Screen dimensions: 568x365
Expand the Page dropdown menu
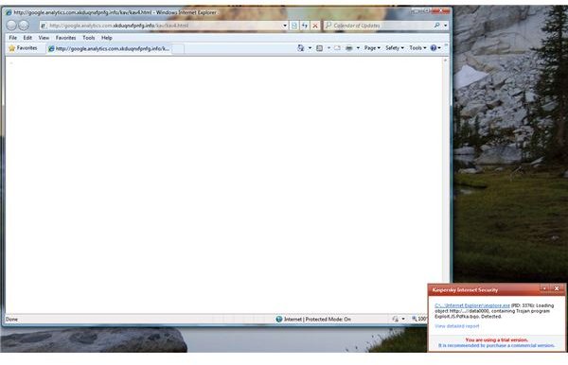372,47
